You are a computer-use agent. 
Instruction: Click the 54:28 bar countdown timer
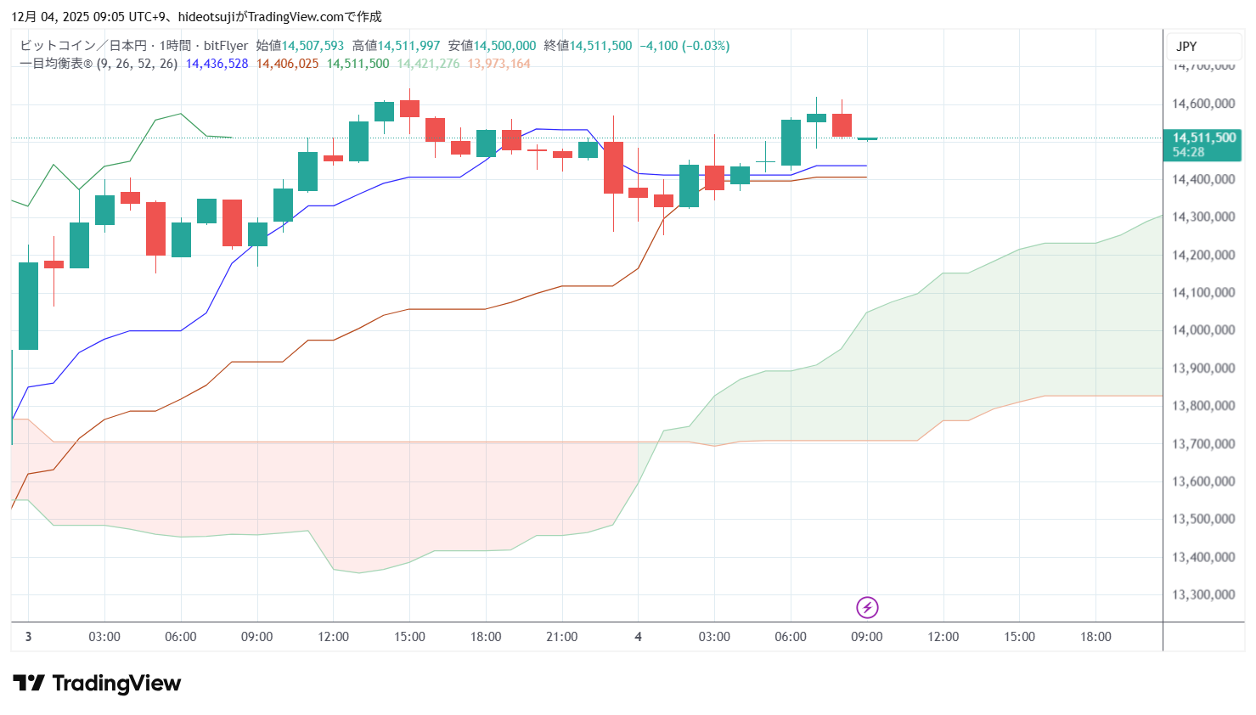tap(1188, 153)
